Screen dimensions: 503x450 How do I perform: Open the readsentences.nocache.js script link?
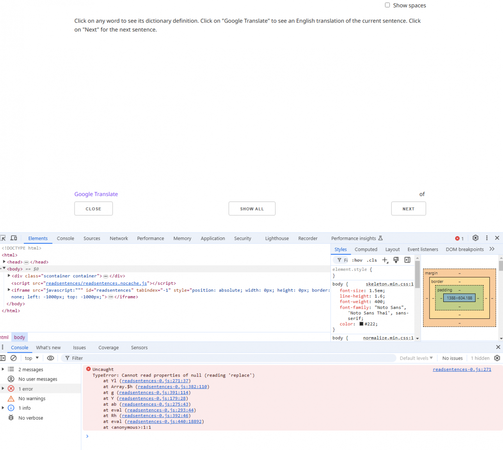96,283
